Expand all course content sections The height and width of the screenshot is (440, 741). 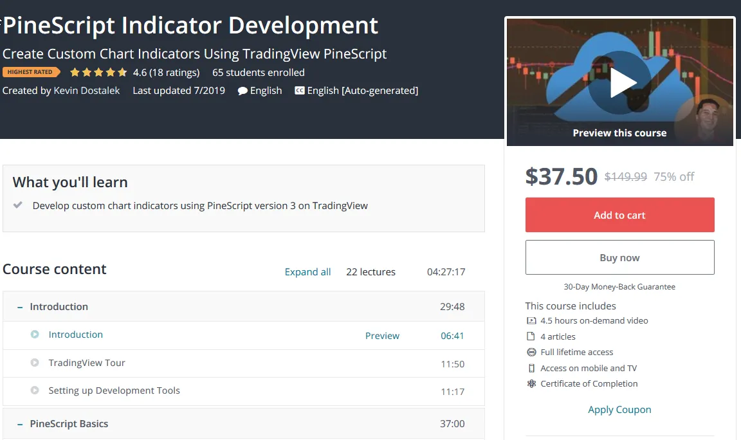(x=307, y=272)
